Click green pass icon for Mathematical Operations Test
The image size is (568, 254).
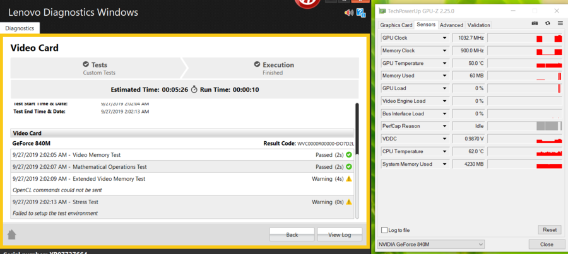click(349, 167)
